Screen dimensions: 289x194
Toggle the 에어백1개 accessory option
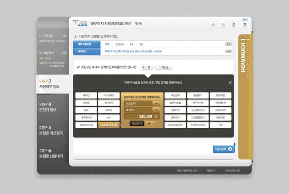(198, 103)
